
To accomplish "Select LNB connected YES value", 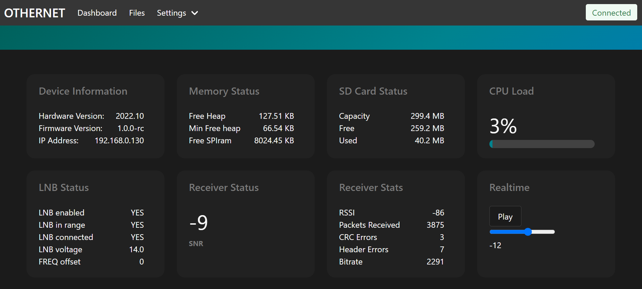I will (137, 237).
